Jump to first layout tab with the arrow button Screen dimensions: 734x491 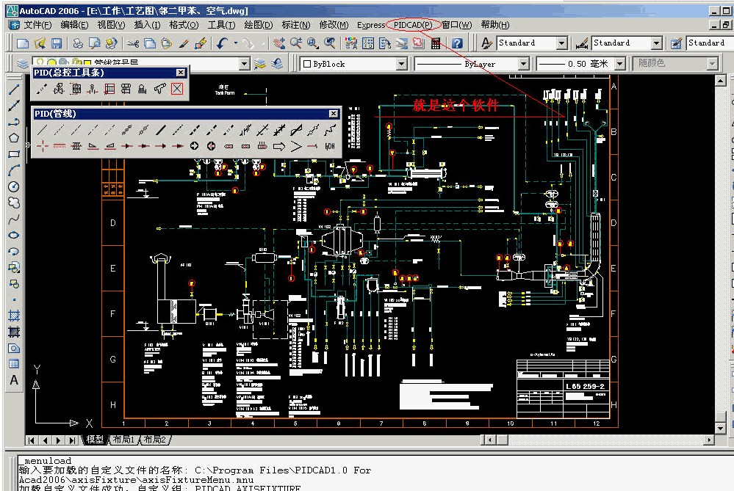pos(31,440)
